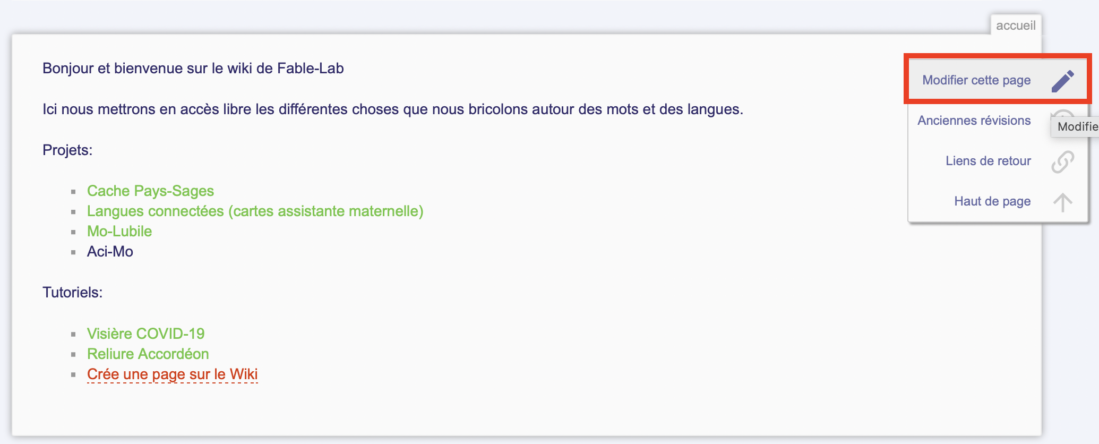
Task: Open Langues connectées project link
Action: (255, 211)
